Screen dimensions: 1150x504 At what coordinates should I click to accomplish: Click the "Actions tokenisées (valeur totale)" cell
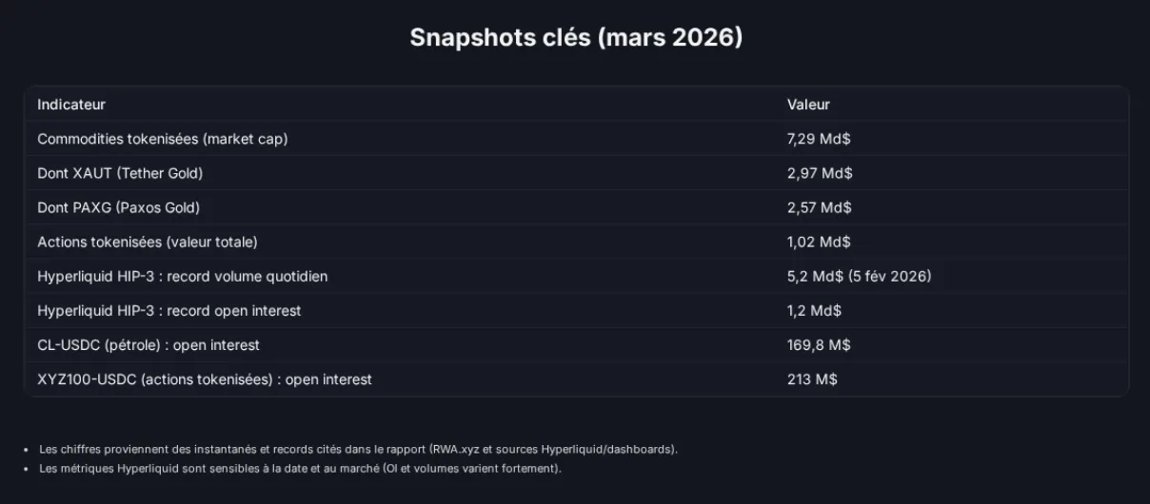click(148, 242)
